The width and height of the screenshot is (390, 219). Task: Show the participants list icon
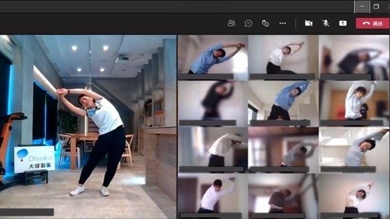[x=231, y=23]
